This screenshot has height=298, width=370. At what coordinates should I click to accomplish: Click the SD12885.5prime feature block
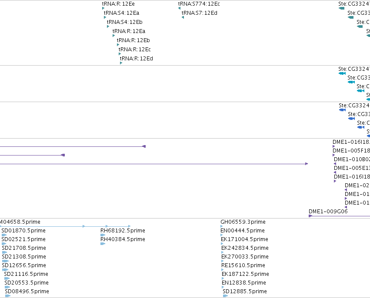coord(225,296)
